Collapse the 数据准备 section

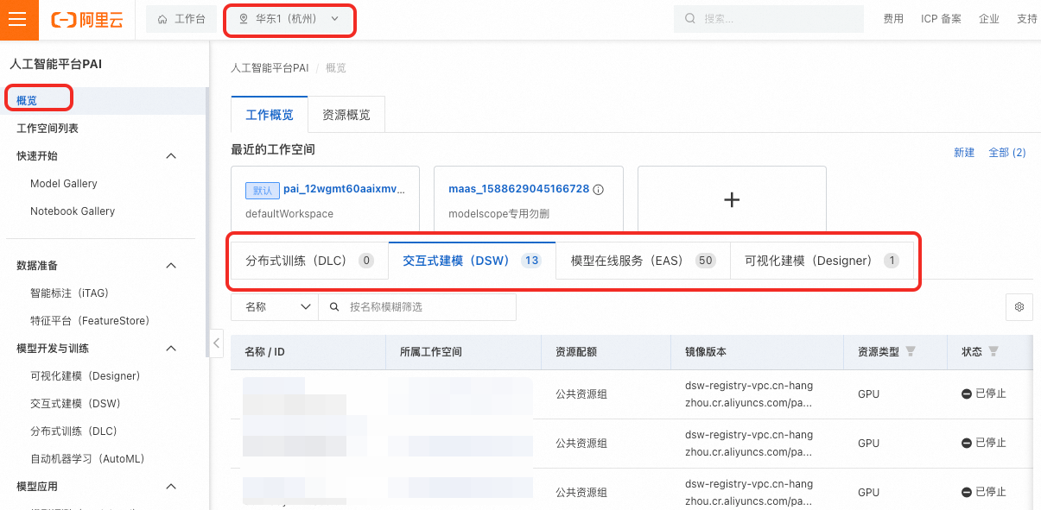[x=171, y=266]
